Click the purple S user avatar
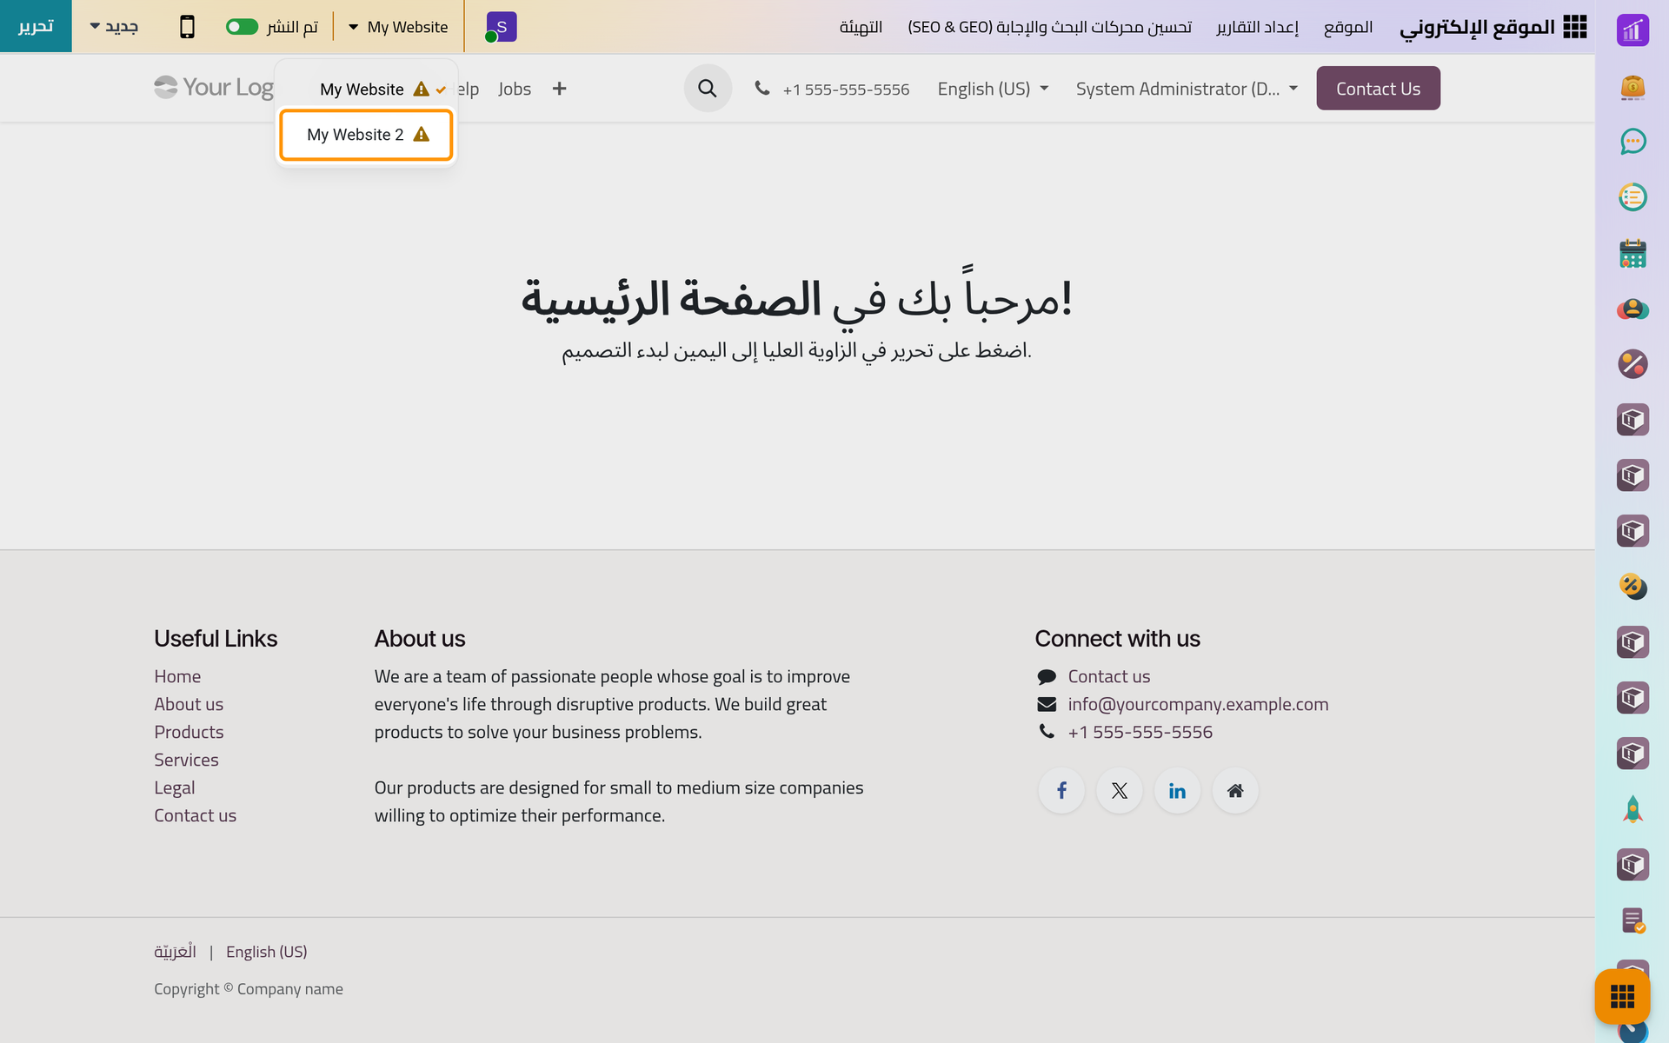1669x1043 pixels. (x=502, y=27)
